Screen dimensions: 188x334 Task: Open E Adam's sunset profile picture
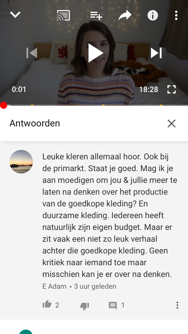click(x=21, y=162)
